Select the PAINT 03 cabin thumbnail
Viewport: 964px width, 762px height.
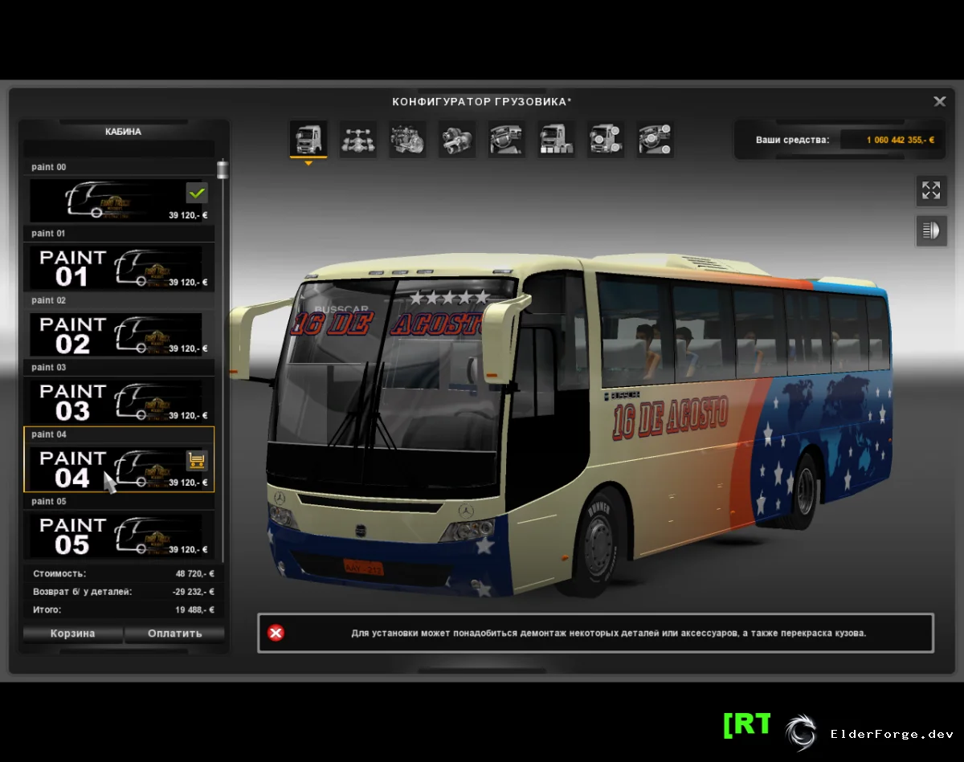click(x=122, y=401)
